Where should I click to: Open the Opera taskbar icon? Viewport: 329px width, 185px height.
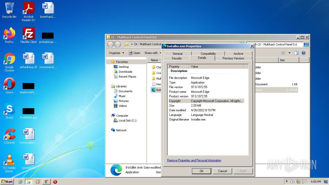pos(55,182)
